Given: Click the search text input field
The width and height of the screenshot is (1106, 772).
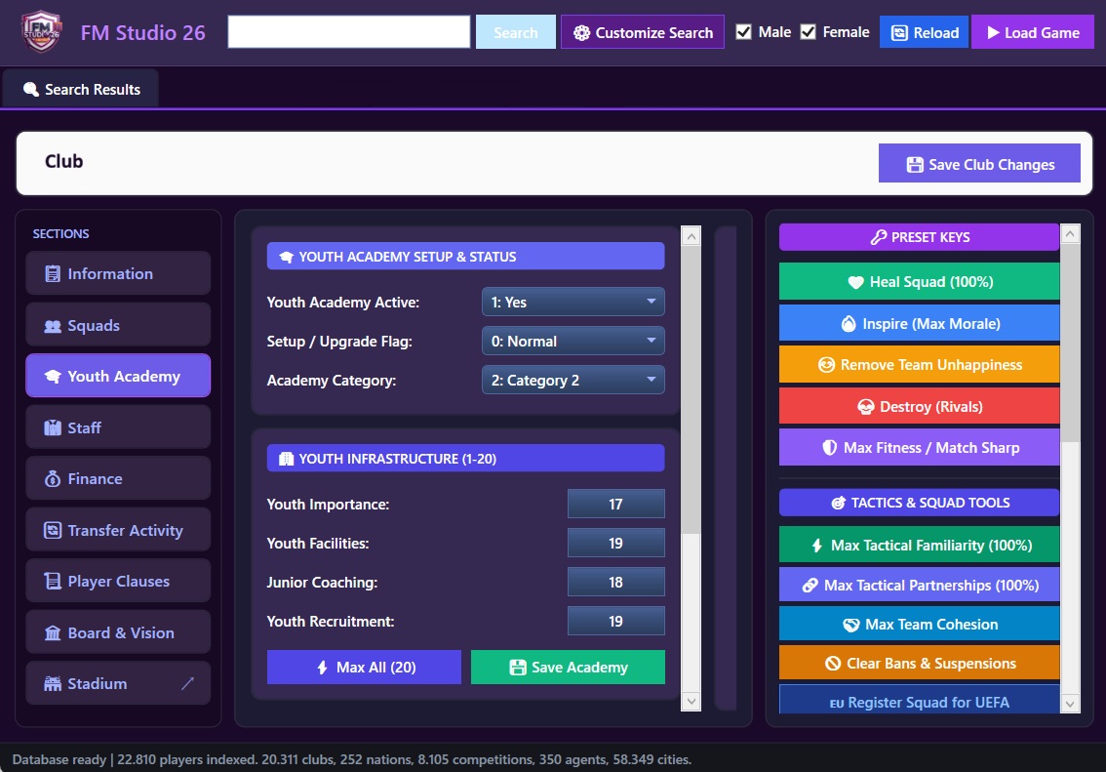Looking at the screenshot, I should (x=349, y=32).
